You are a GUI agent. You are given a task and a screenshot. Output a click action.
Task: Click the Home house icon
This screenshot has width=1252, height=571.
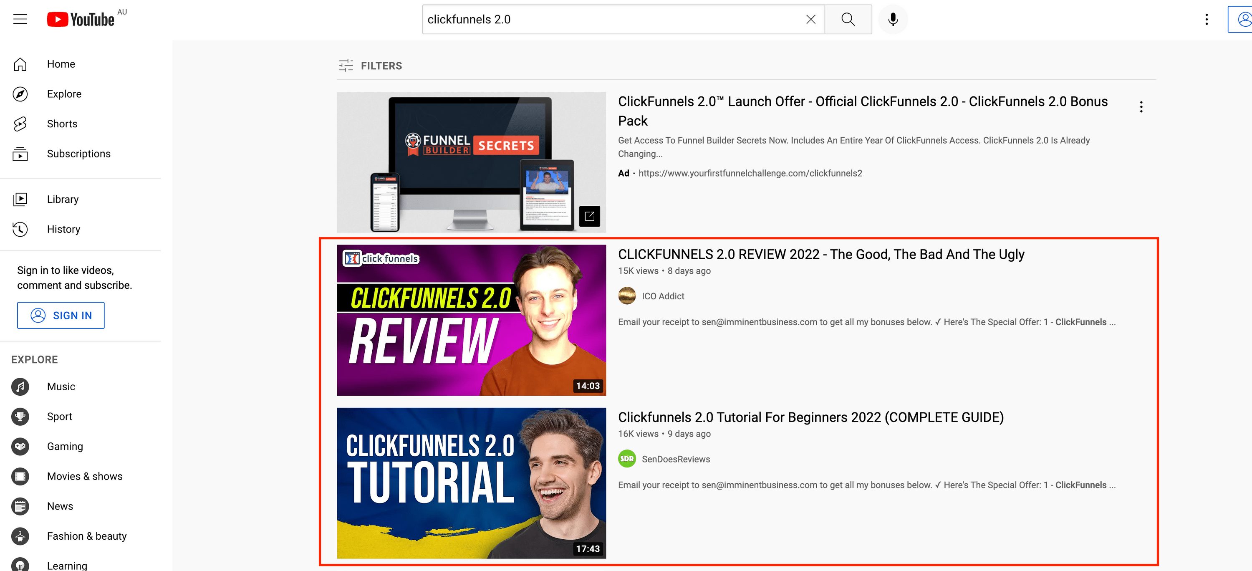coord(20,64)
